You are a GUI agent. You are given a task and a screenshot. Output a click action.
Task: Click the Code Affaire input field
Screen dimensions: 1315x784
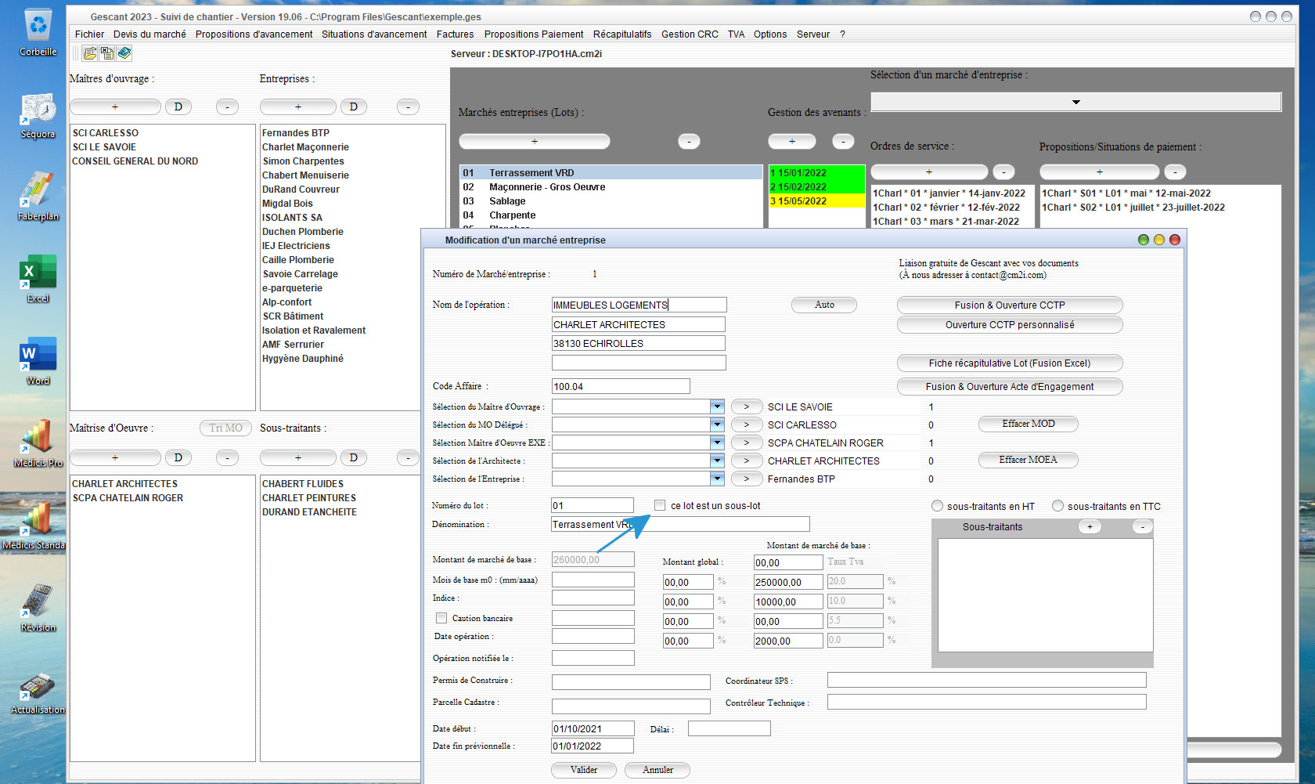pos(621,386)
